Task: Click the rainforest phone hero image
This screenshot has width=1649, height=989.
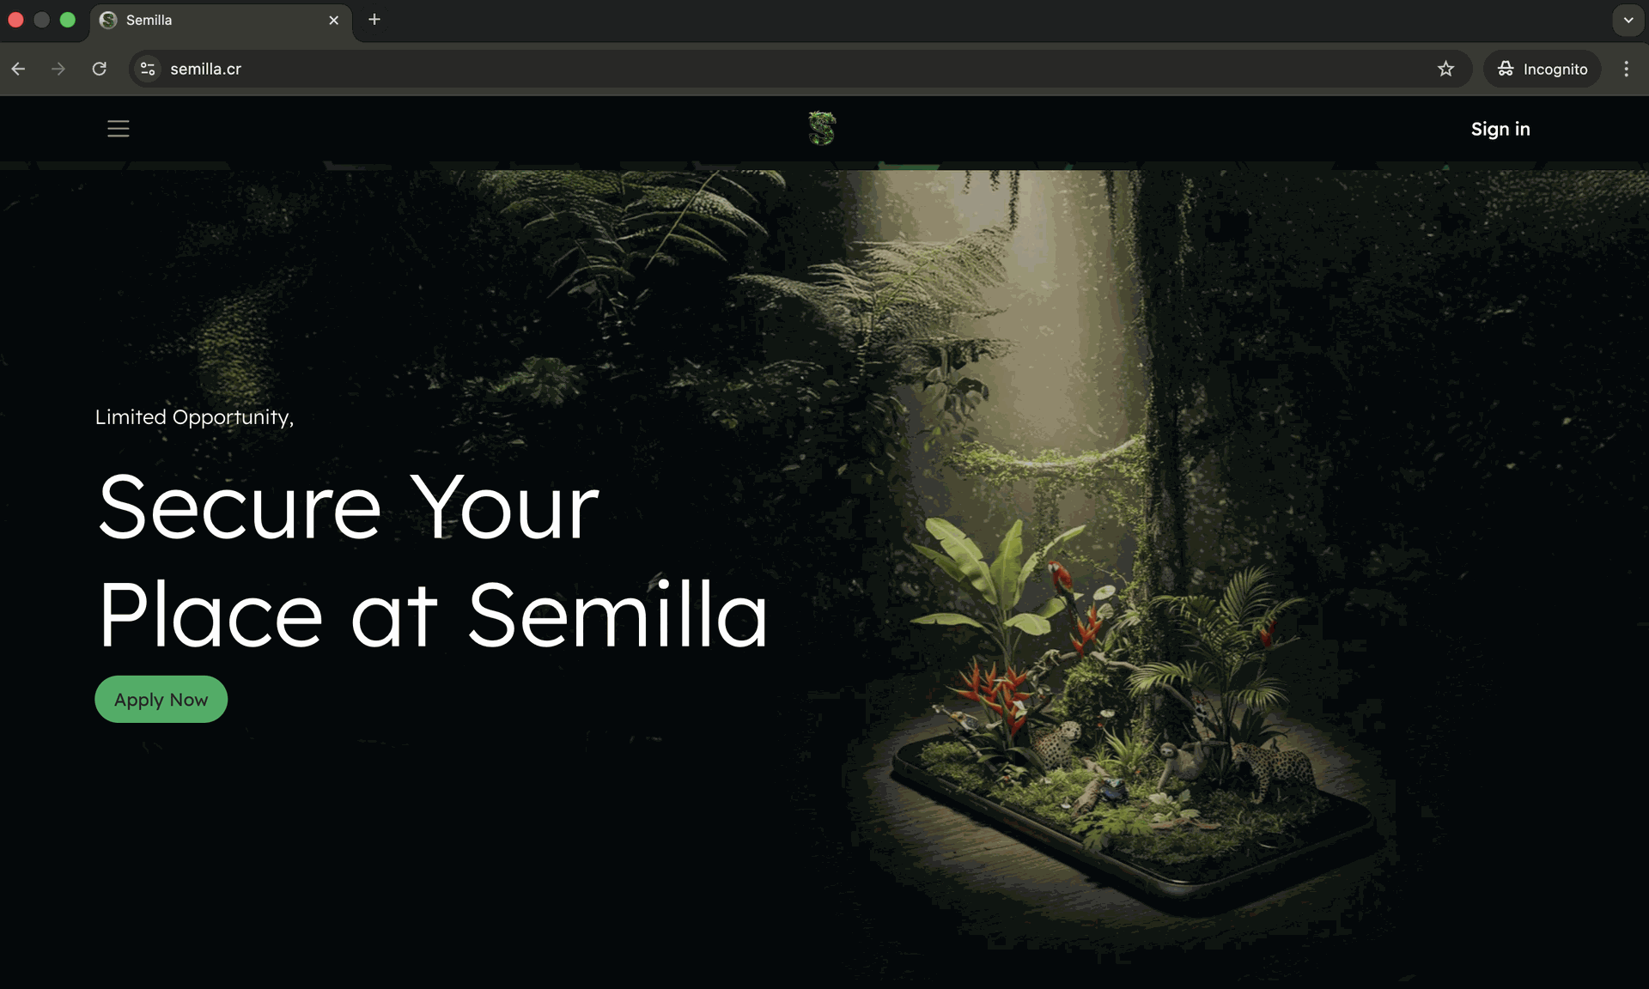Action: pos(1117,558)
